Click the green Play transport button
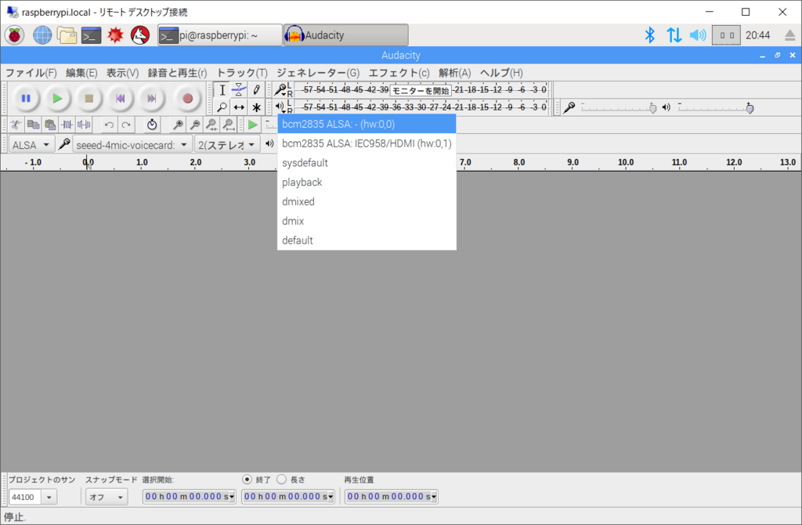The image size is (802, 525). (57, 98)
